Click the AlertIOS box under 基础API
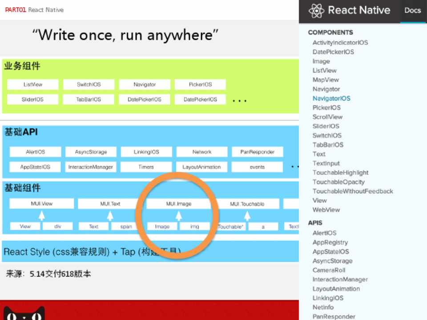 click(x=35, y=152)
